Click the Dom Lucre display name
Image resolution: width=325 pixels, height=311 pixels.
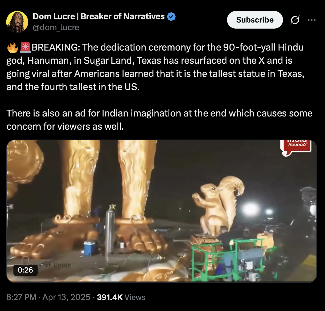(99, 16)
